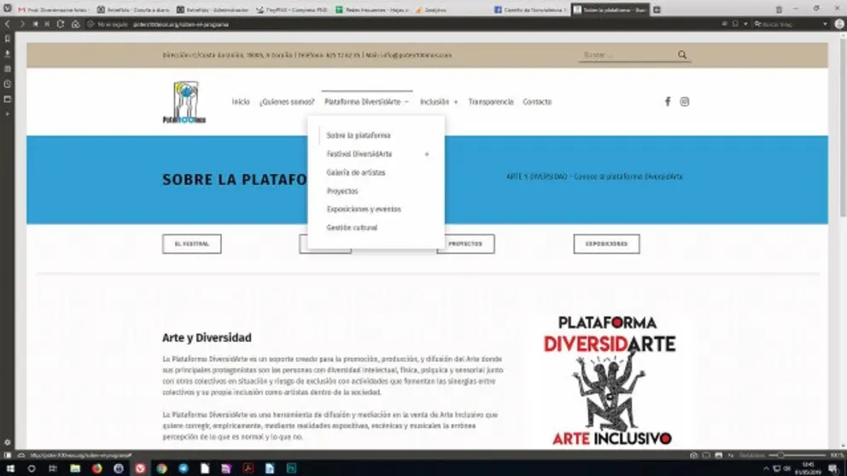This screenshot has width=847, height=476.
Task: Click the EL FESTIVAL button
Action: coord(192,244)
